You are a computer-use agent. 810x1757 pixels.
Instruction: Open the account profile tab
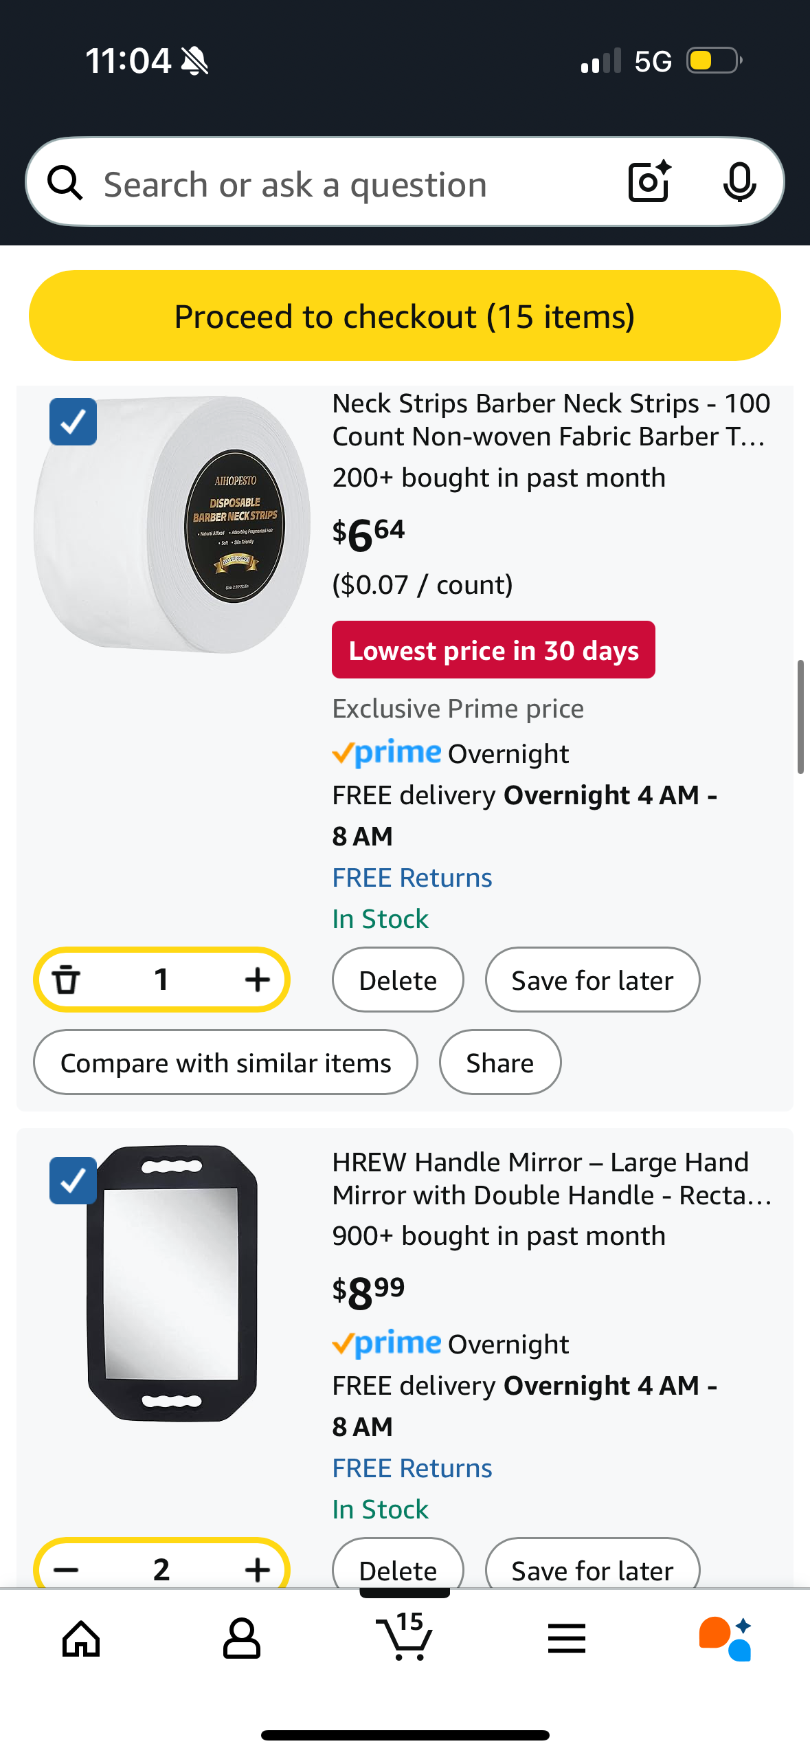(242, 1639)
